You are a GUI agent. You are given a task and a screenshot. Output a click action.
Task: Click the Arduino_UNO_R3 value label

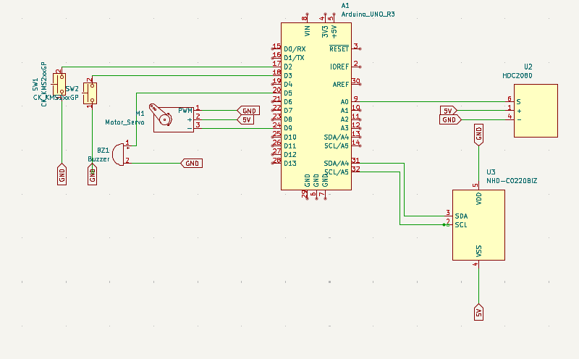368,14
